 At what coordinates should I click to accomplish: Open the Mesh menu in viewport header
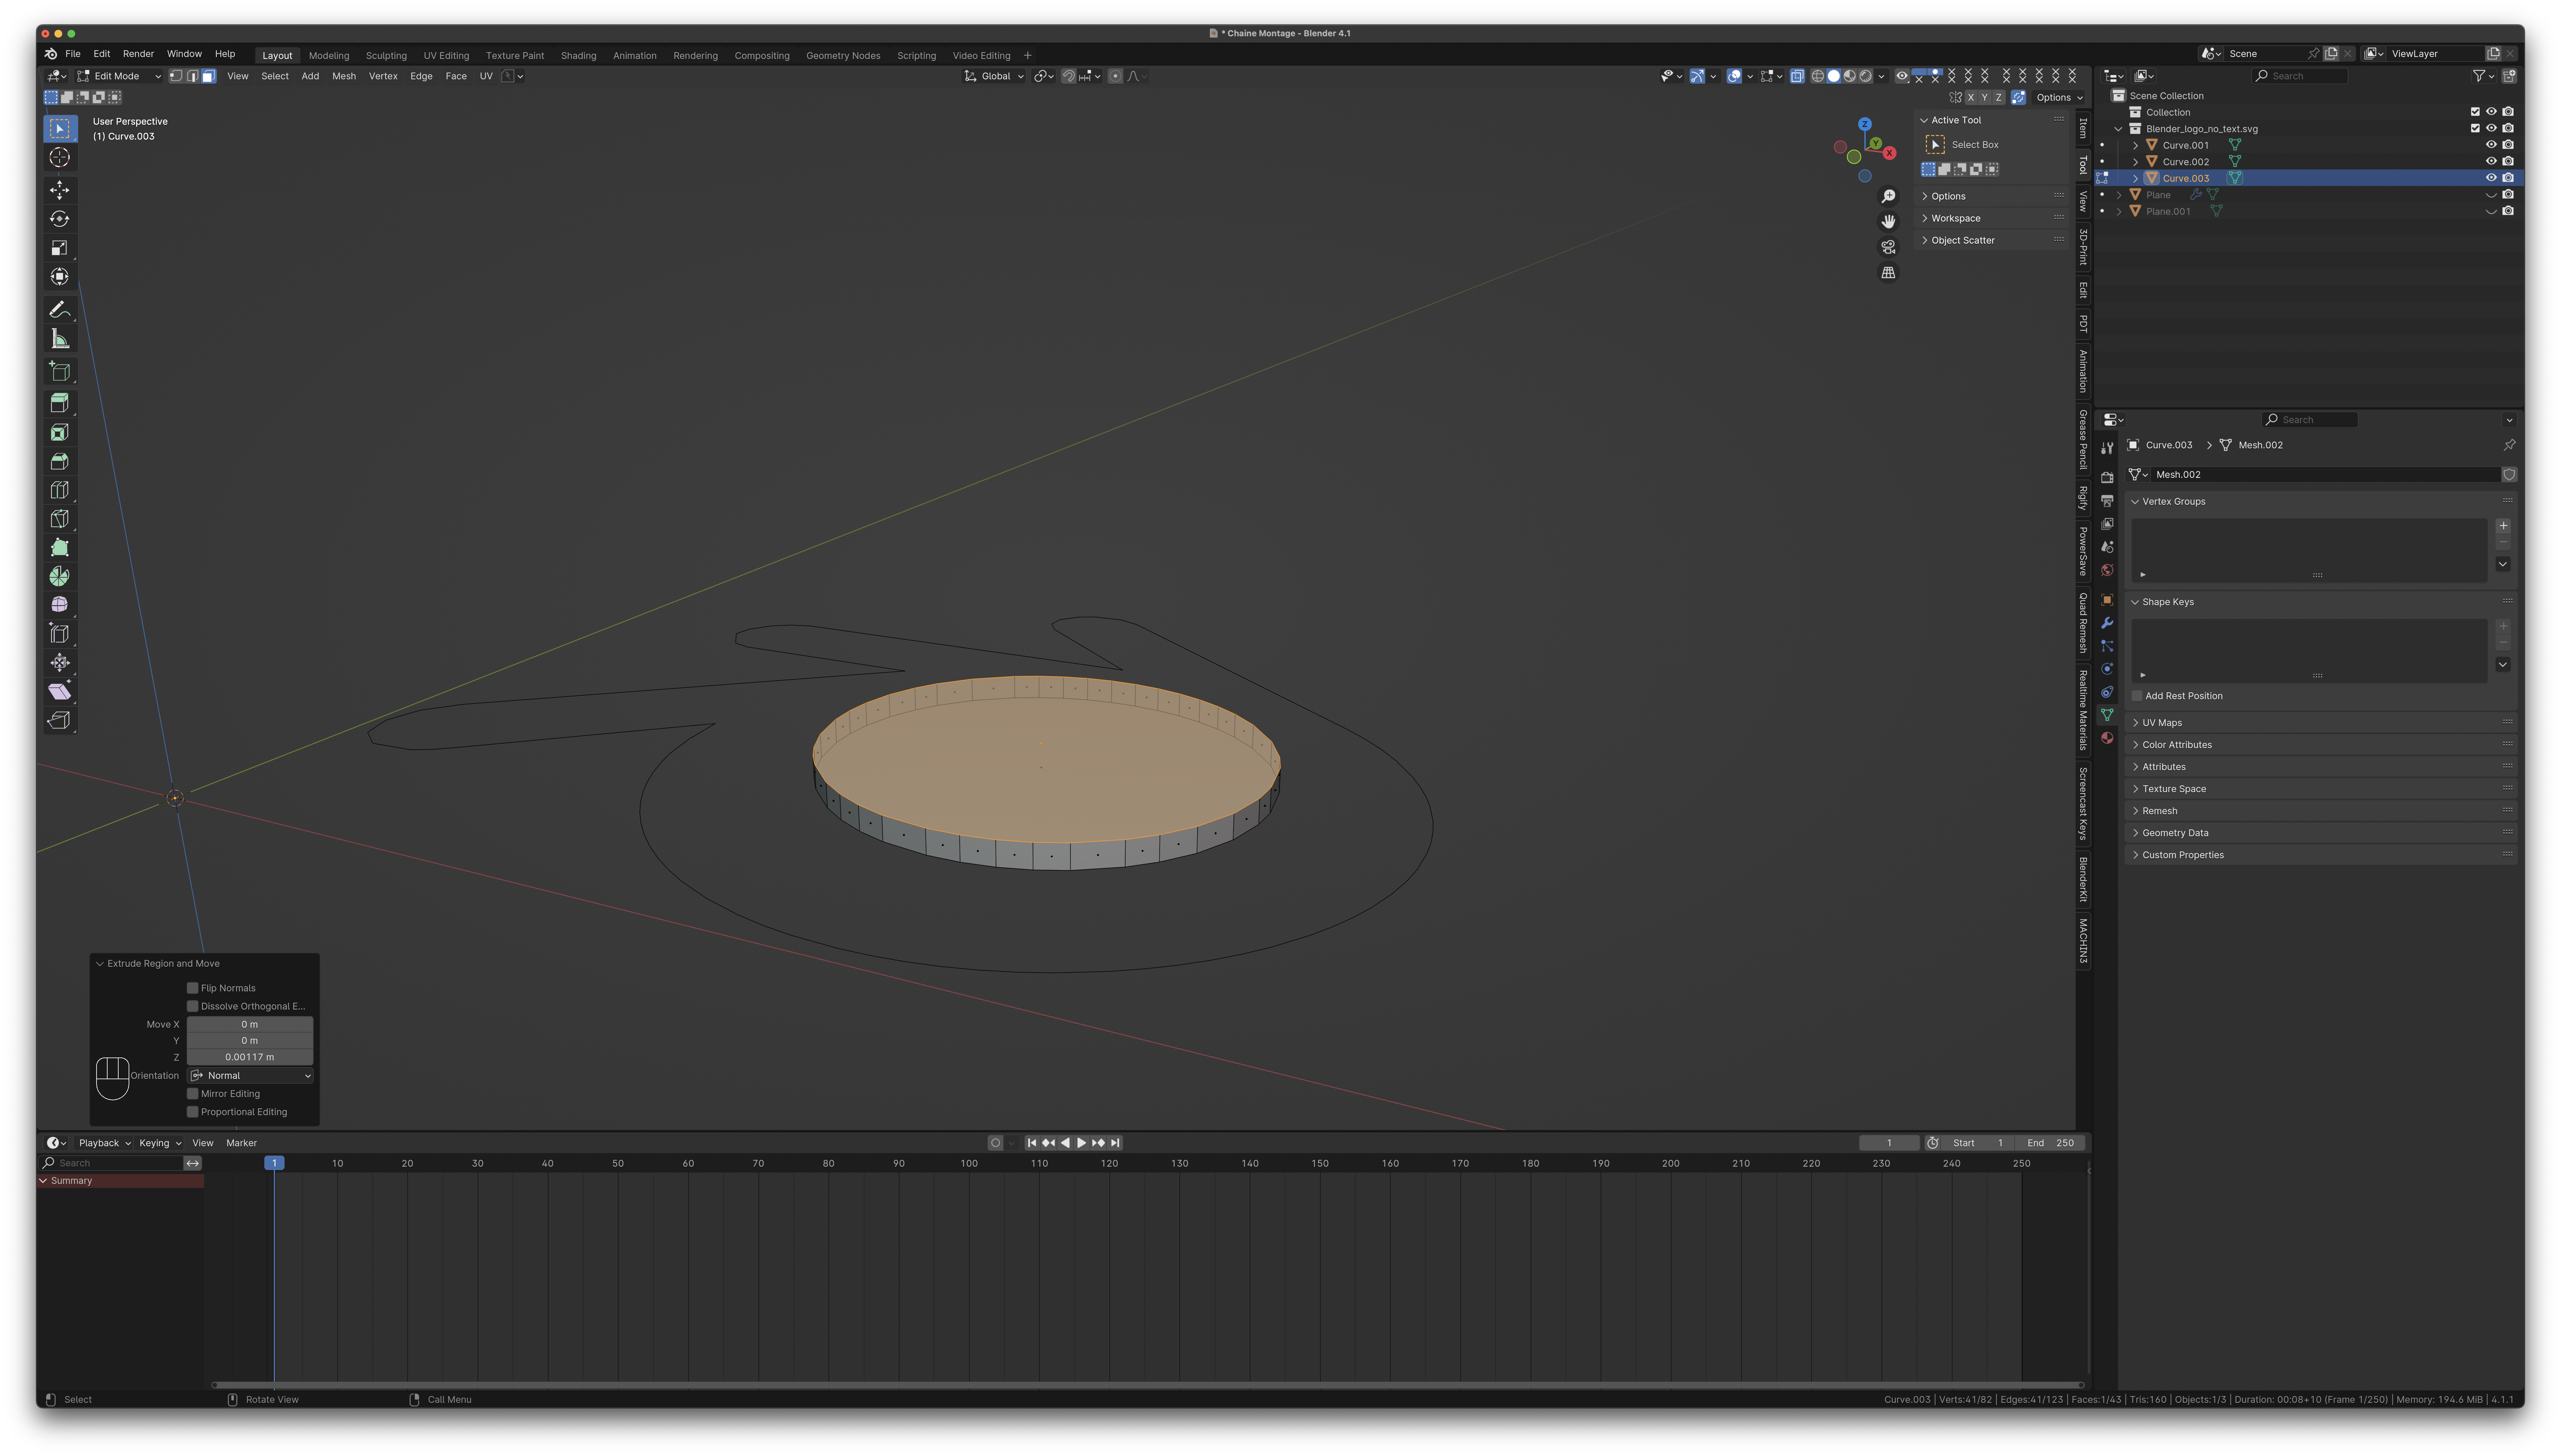point(344,76)
